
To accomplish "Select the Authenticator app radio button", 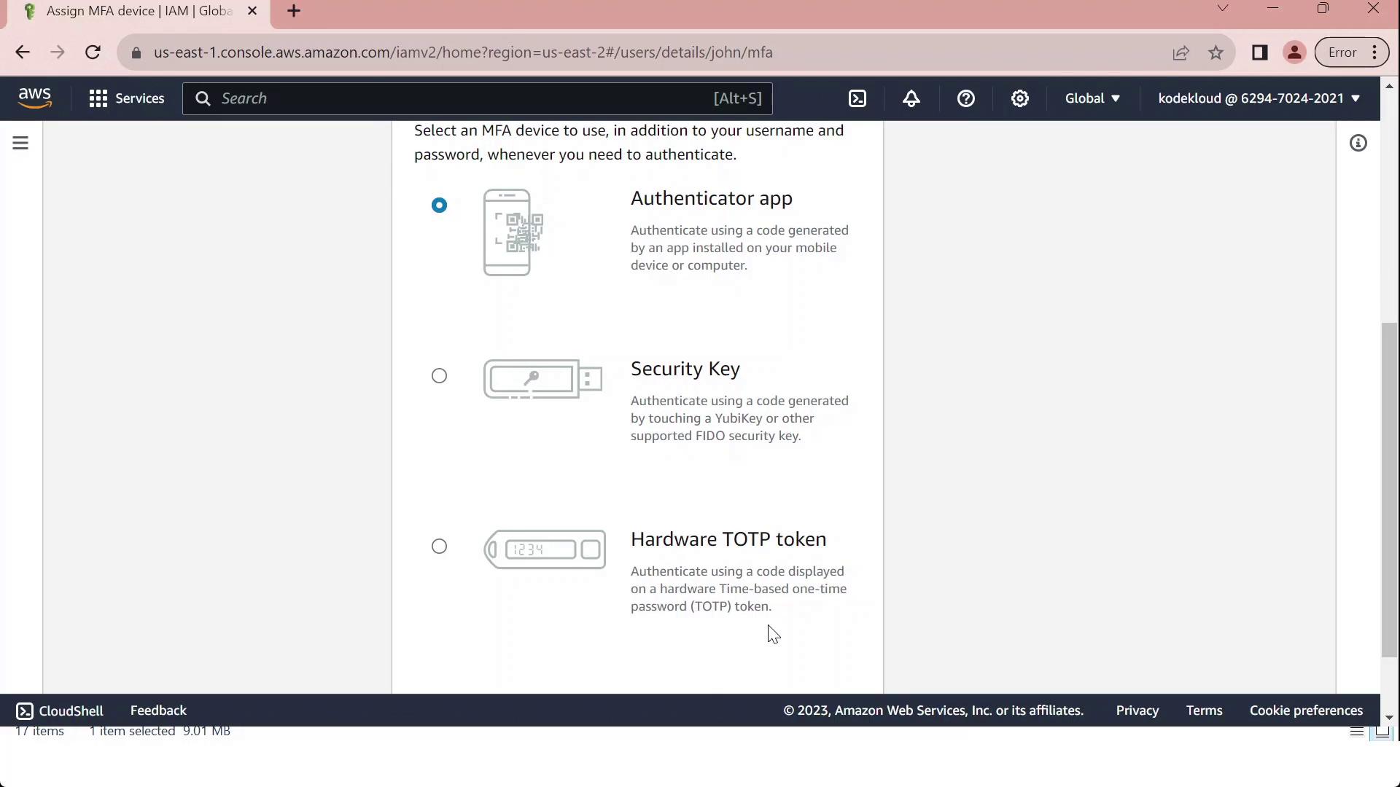I will (439, 205).
